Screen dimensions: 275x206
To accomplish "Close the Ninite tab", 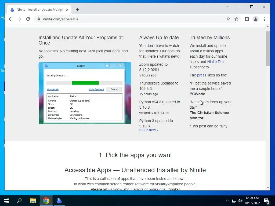I will [x=67, y=10].
